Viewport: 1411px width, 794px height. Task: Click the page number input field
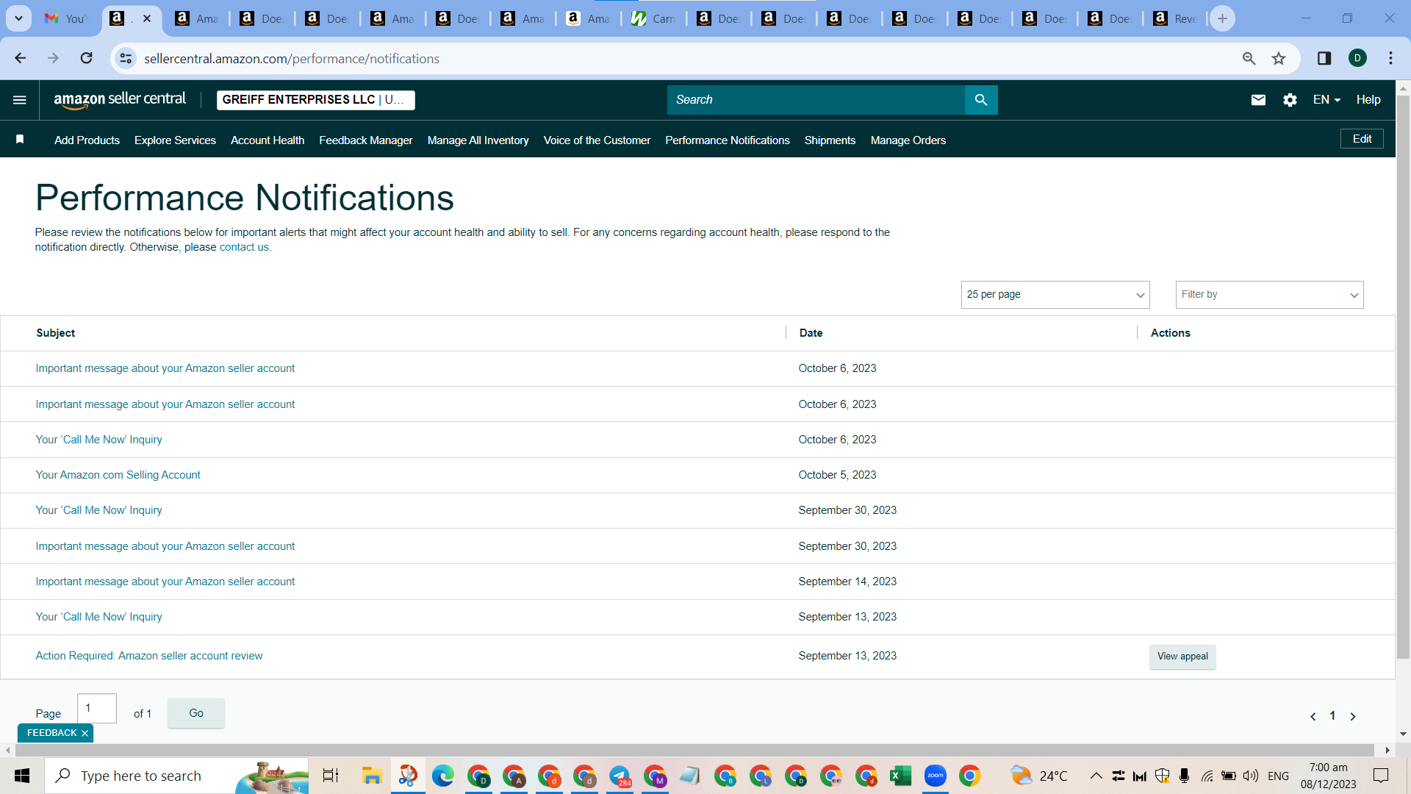(96, 708)
